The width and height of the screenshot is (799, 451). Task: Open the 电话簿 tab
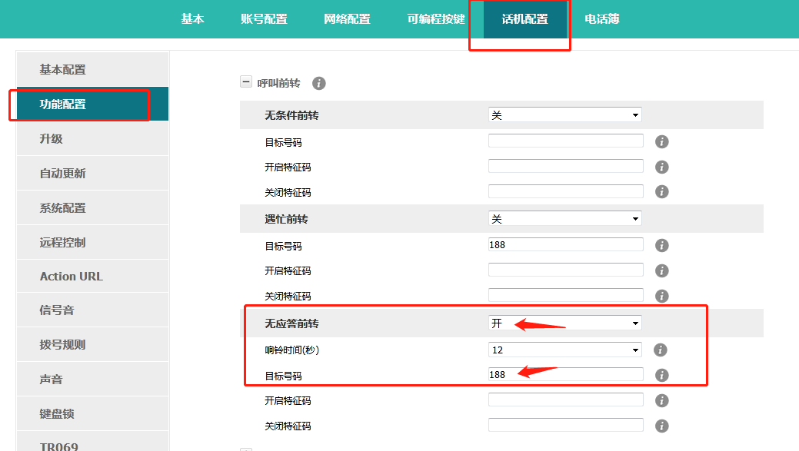[x=602, y=19]
